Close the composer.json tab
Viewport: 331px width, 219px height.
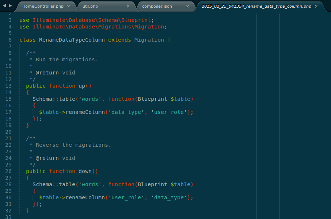(x=187, y=6)
